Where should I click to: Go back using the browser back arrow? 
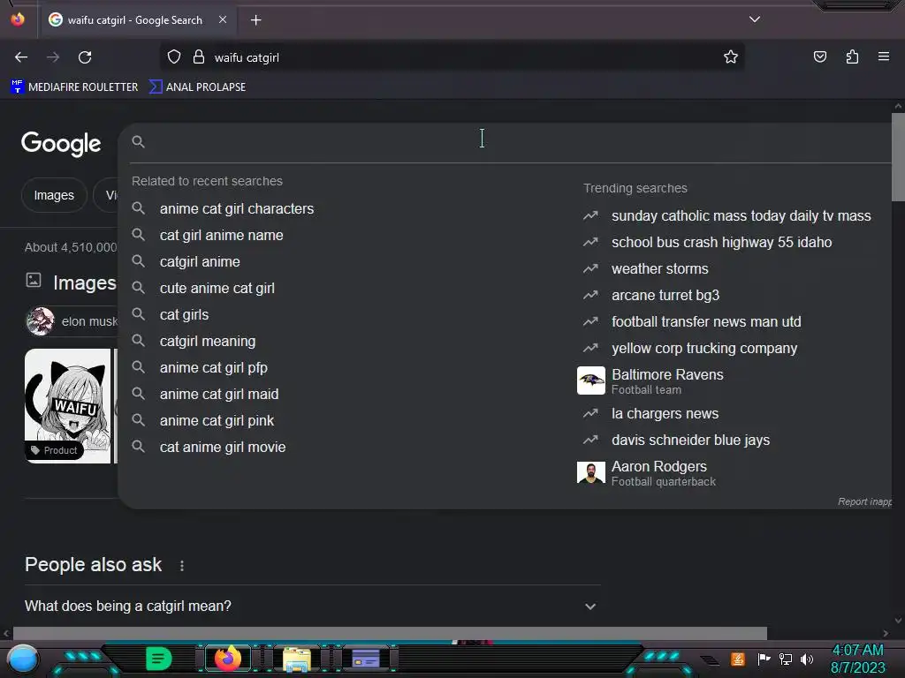tap(21, 57)
